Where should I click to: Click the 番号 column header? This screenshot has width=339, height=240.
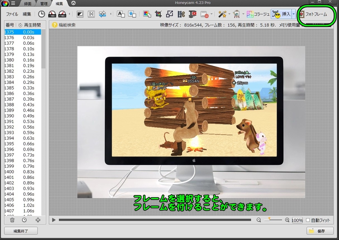coord(10,25)
